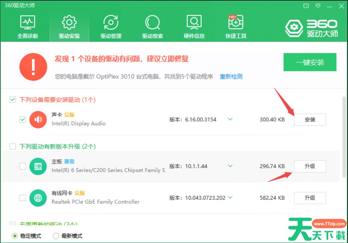This screenshot has height=243, width=348.
Task: Click the green motherboard chipset icon
Action: point(38,166)
